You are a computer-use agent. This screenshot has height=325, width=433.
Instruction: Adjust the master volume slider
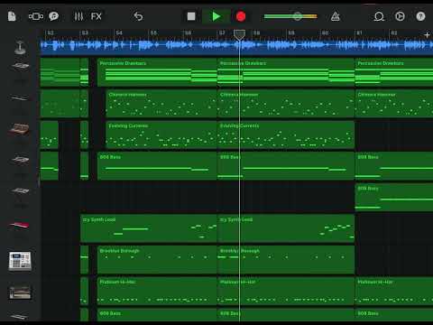coord(290,16)
